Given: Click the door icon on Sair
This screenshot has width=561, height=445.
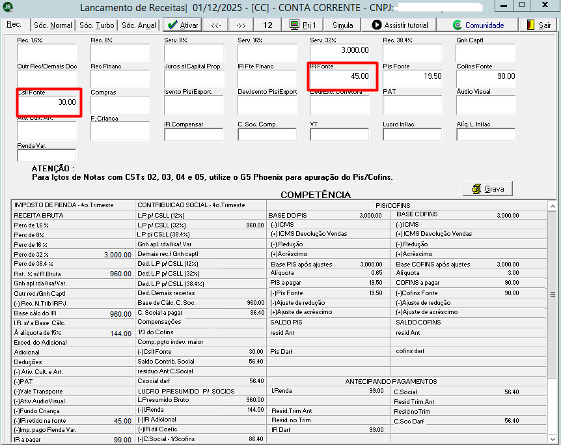Looking at the screenshot, I should pos(531,25).
